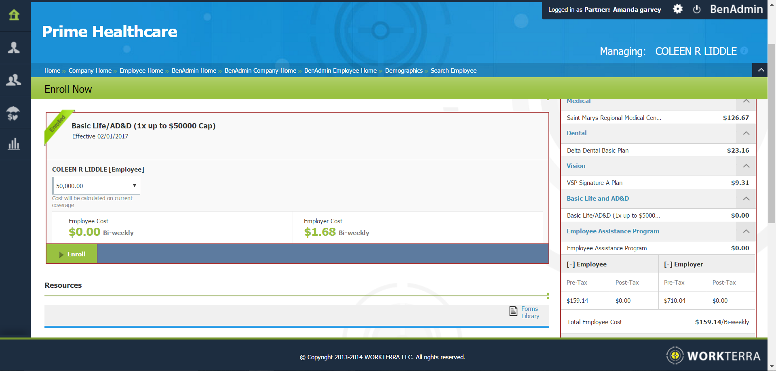Open the umbrella benefits sidebar icon
Screen dimensions: 776x371
13,113
